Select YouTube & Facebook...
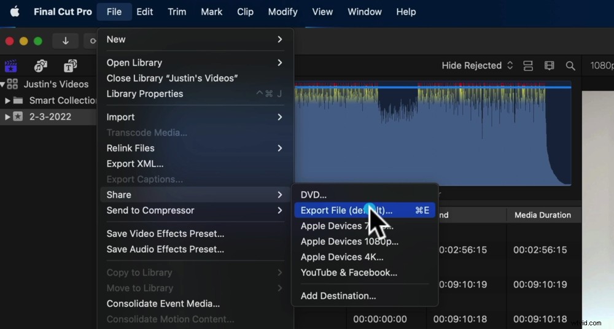The image size is (614, 329). tap(365, 273)
